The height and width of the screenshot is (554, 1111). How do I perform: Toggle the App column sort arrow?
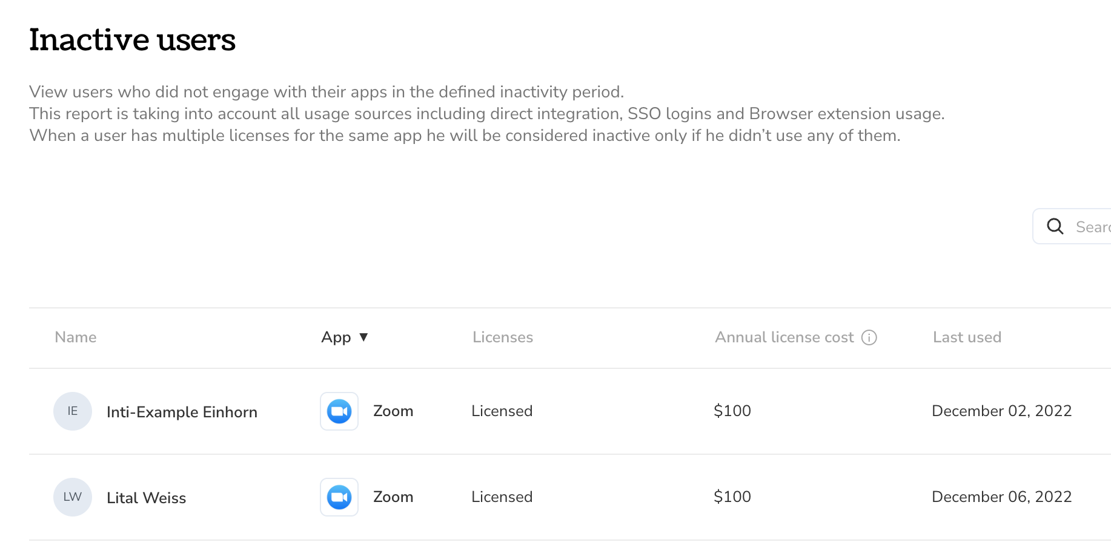363,337
